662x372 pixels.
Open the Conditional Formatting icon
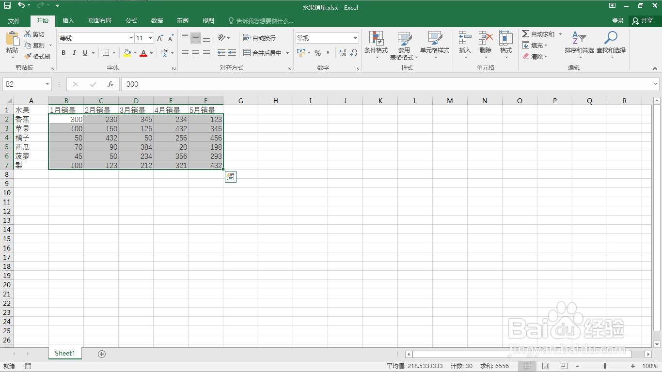(376, 38)
